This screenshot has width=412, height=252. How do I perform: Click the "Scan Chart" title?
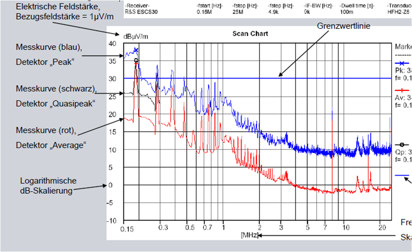click(x=250, y=33)
